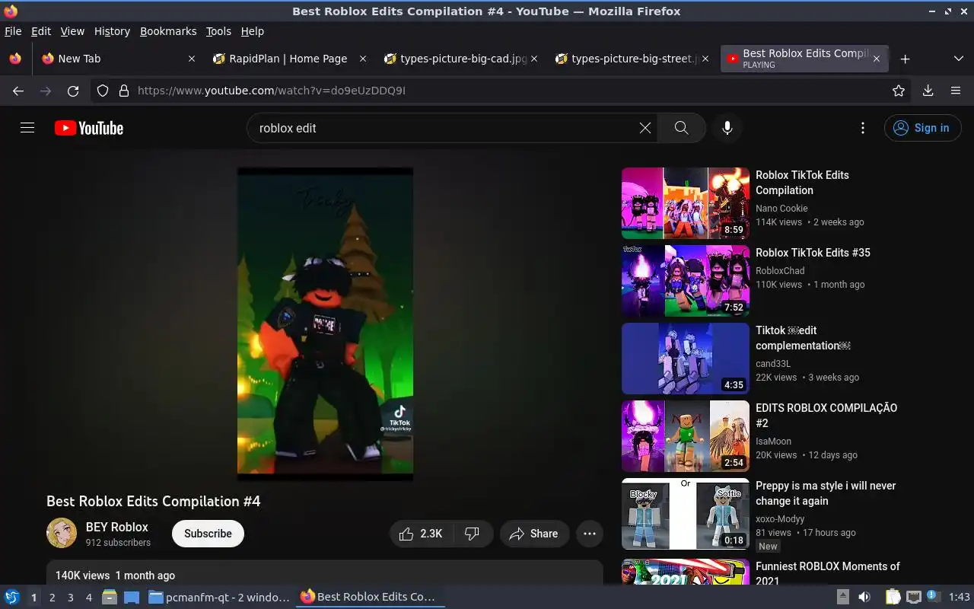Open the BEY Roblox channel name link

pos(117,527)
